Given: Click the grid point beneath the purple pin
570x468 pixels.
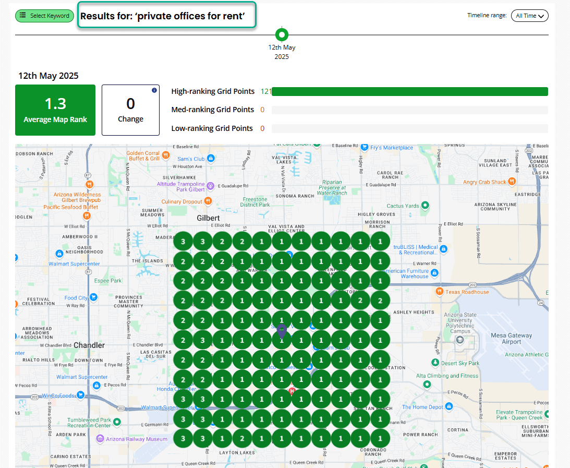Looking at the screenshot, I should [282, 340].
